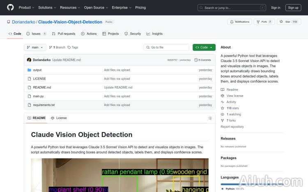Click the Go to file search field
Screen dimensions: 308x192
166,47
